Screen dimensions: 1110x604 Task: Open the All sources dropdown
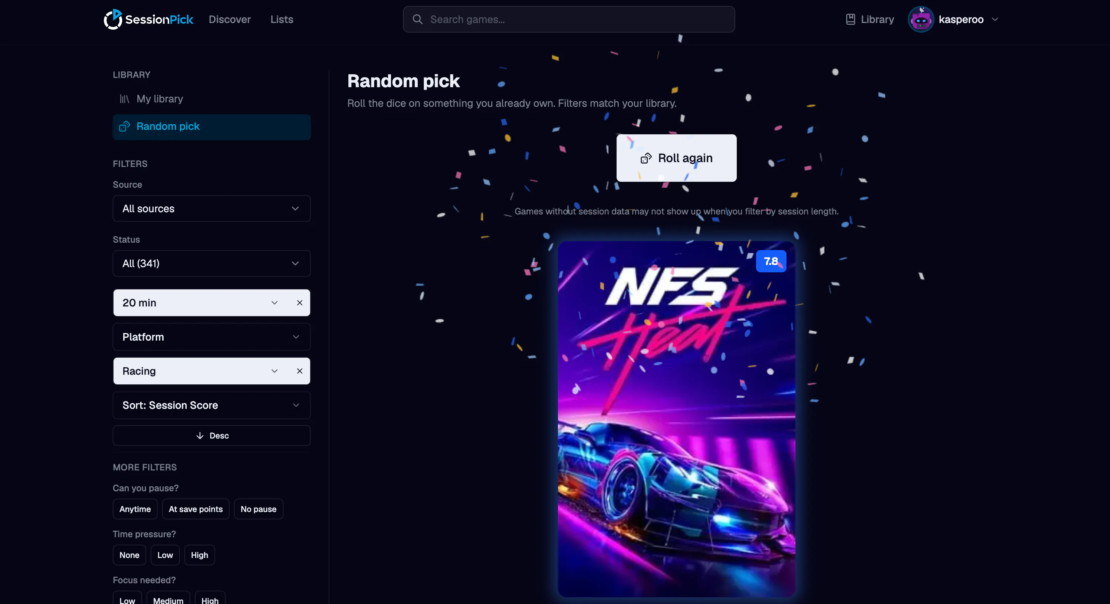coord(211,209)
